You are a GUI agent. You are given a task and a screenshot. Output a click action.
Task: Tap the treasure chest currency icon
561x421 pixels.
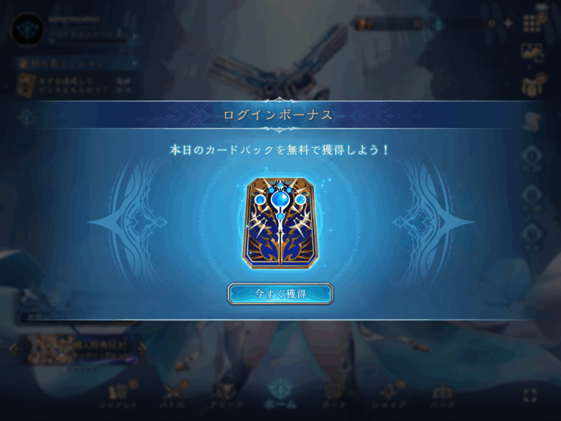click(x=363, y=24)
